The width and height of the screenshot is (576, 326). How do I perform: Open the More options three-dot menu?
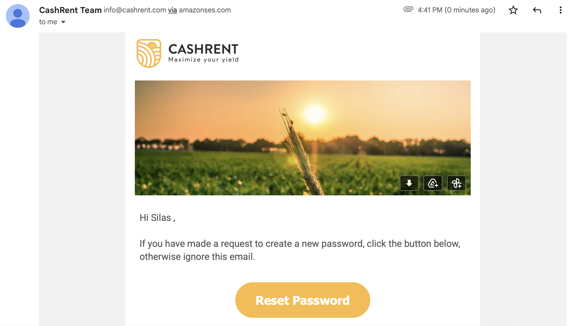click(x=560, y=10)
